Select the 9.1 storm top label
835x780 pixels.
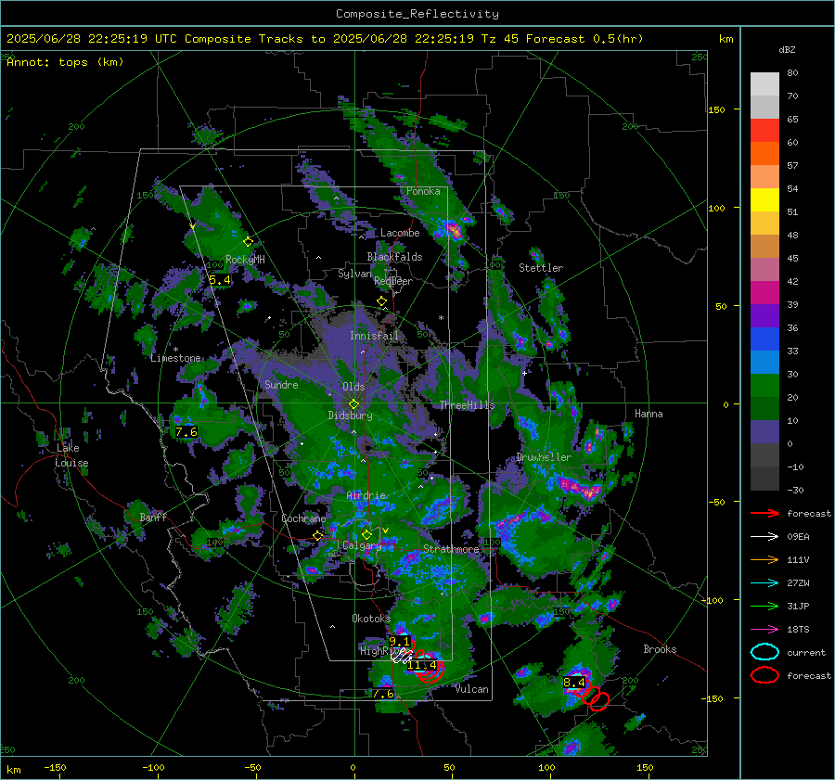coord(399,642)
